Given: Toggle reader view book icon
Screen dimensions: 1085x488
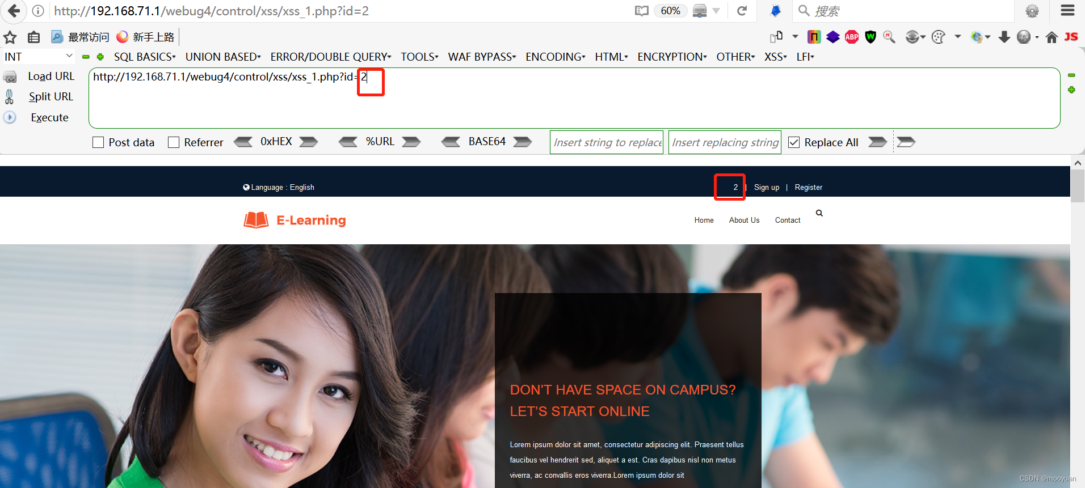Looking at the screenshot, I should (641, 11).
